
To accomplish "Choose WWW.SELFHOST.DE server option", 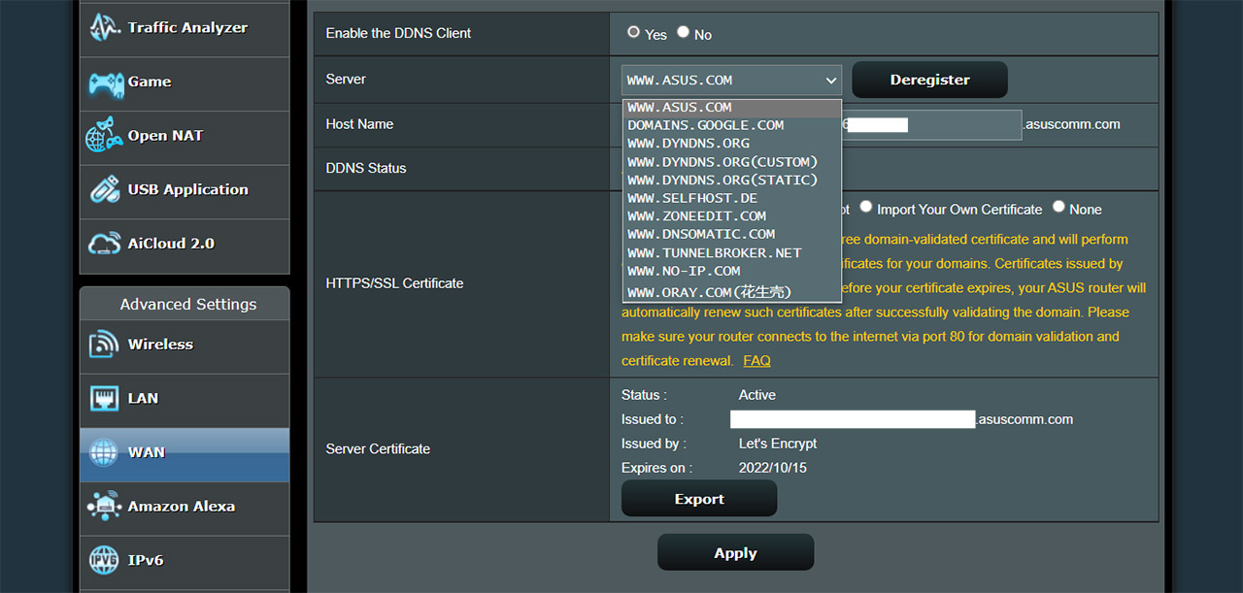I will (732, 198).
